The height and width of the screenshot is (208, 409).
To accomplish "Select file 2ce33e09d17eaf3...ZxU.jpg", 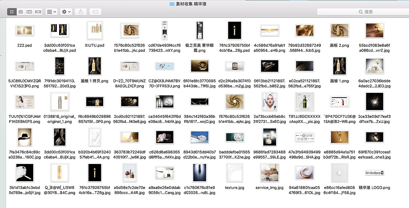I will point(374,102).
